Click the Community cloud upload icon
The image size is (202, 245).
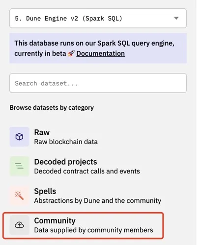click(19, 225)
